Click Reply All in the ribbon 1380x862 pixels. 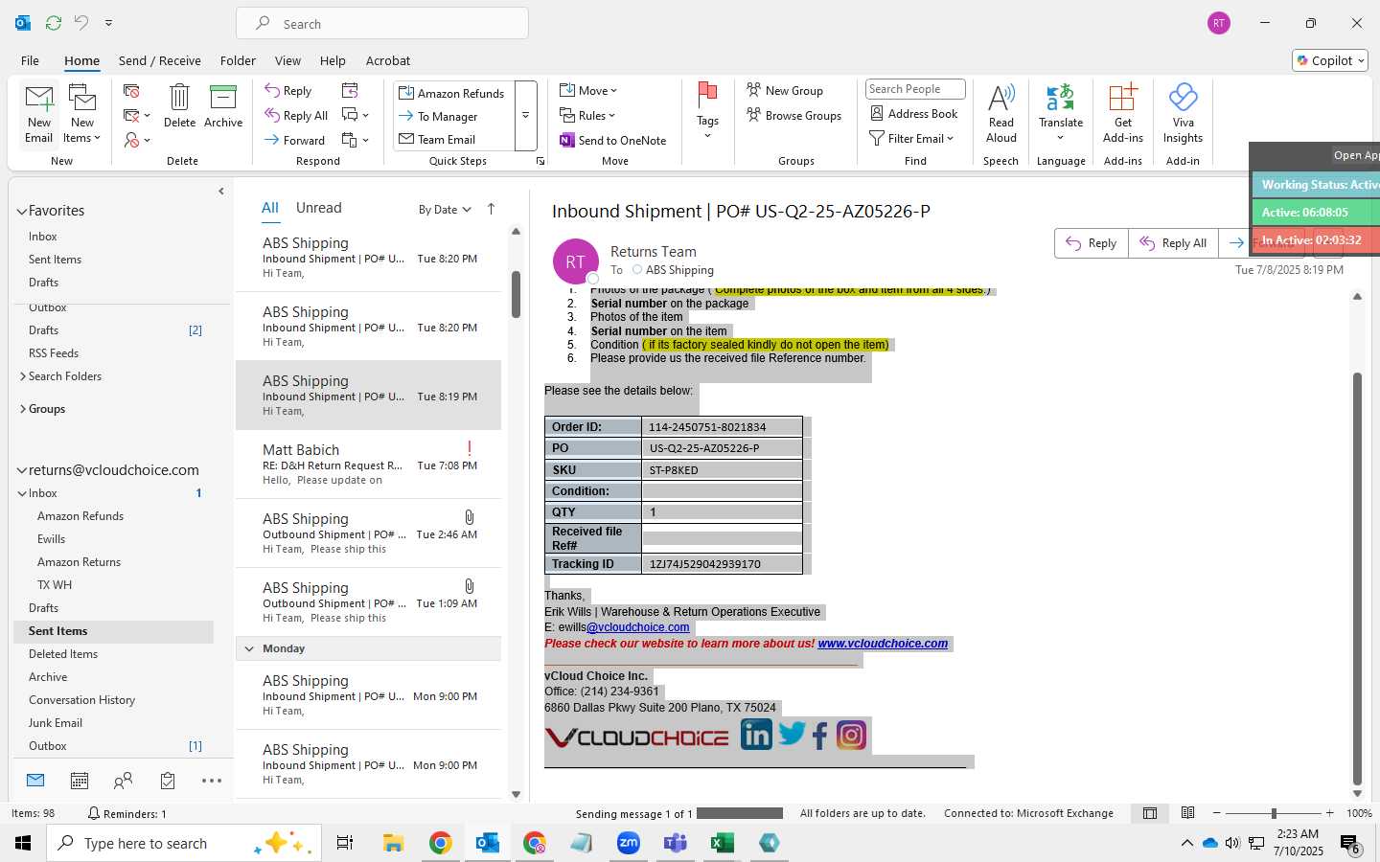297,115
